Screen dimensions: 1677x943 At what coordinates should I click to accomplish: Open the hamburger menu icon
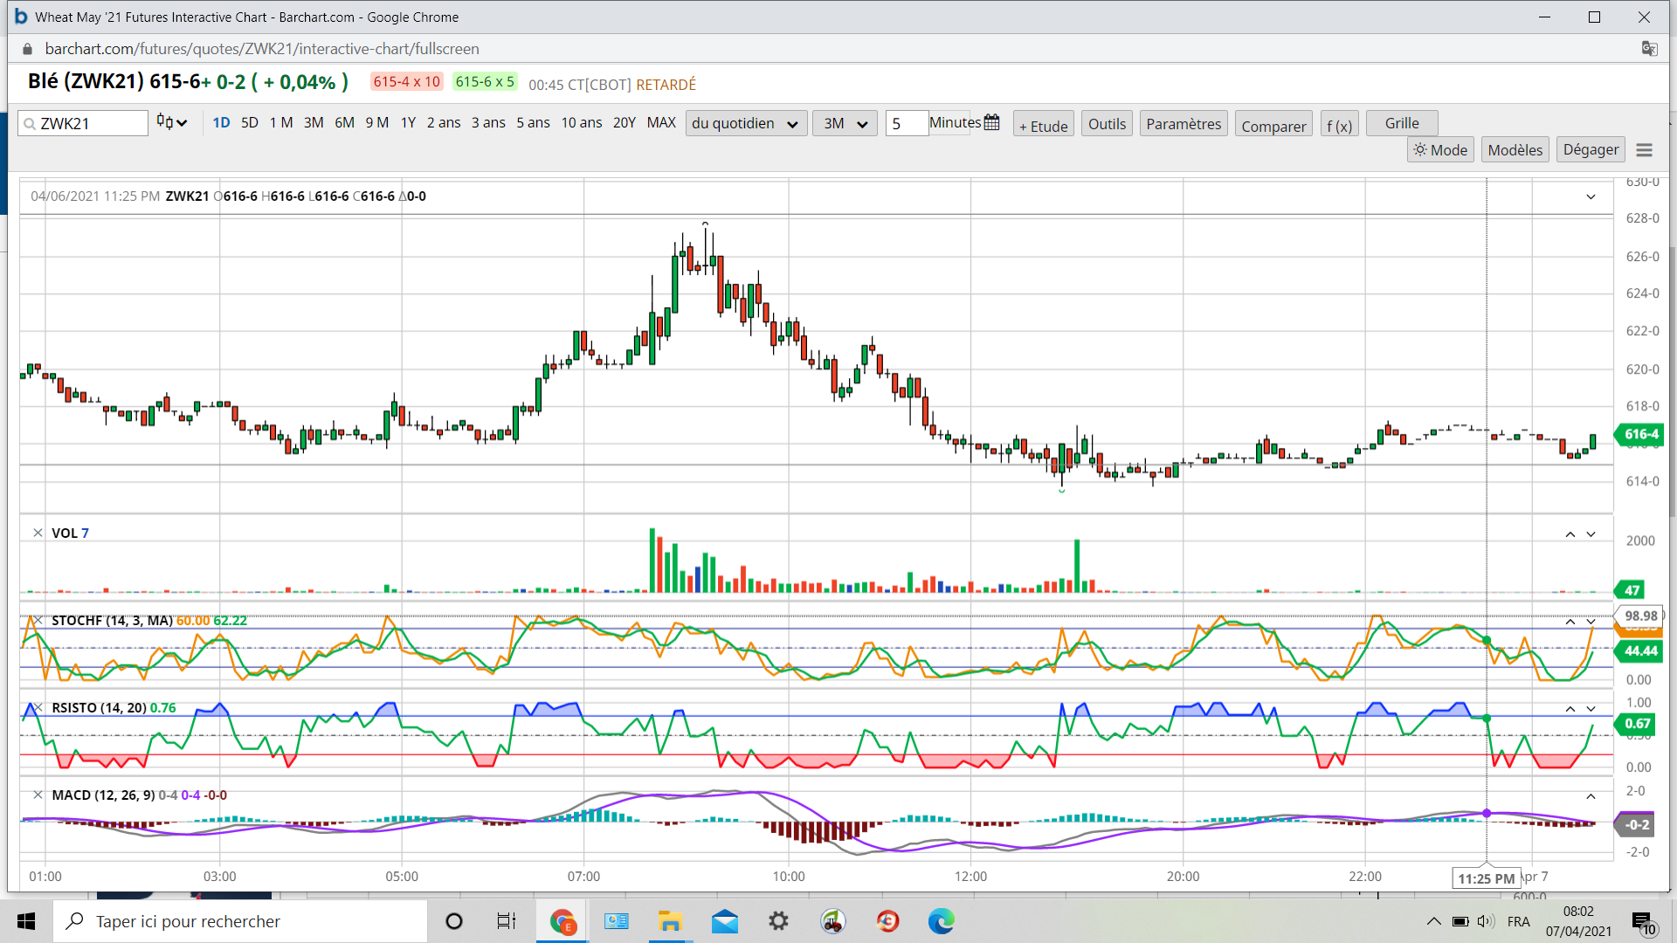1644,150
